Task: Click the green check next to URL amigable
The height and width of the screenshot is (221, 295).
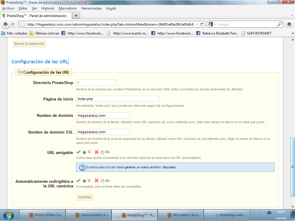Action: coord(78,152)
